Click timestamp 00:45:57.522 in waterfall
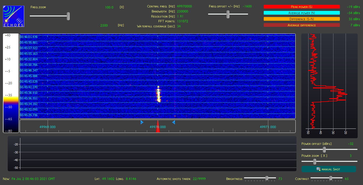The width and height of the screenshot is (363, 185). tap(29, 48)
